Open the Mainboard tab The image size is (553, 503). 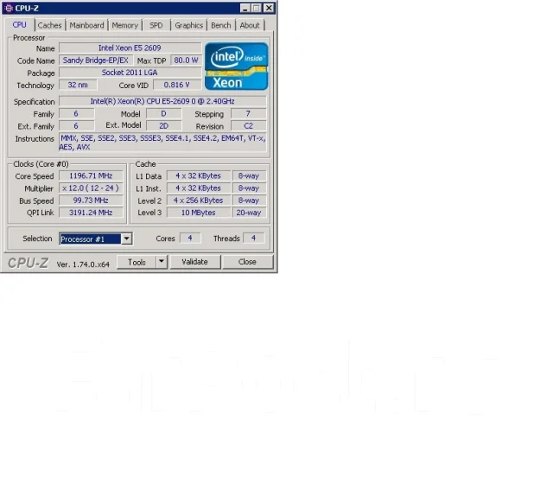coord(86,25)
